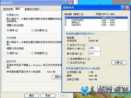Screen dimensions: 131x98
Task: Select drive D: [SOFTWARE] in the list
Action: [96, 20]
